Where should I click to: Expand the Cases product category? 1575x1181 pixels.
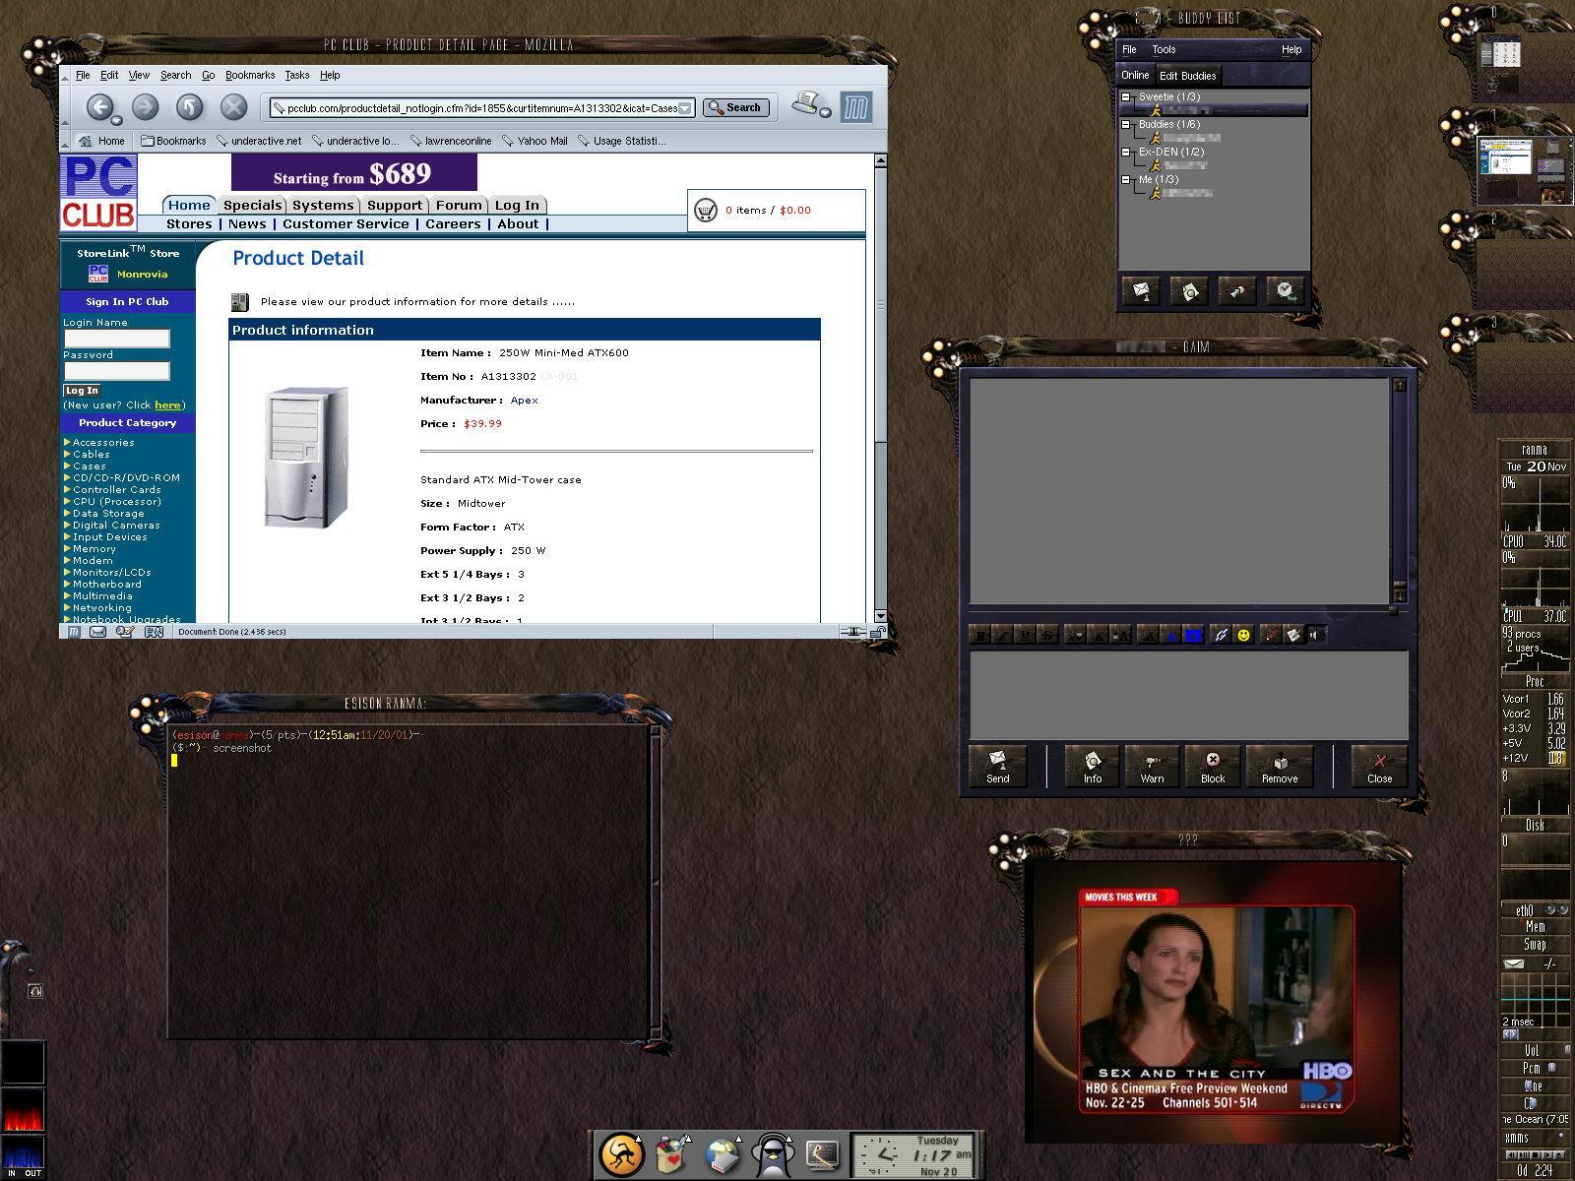pyautogui.click(x=89, y=466)
